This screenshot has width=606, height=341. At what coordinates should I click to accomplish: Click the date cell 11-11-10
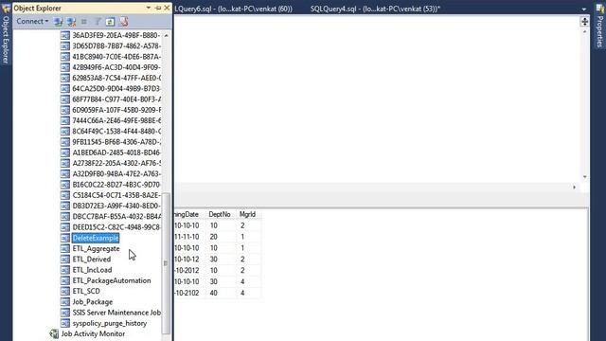click(x=187, y=237)
